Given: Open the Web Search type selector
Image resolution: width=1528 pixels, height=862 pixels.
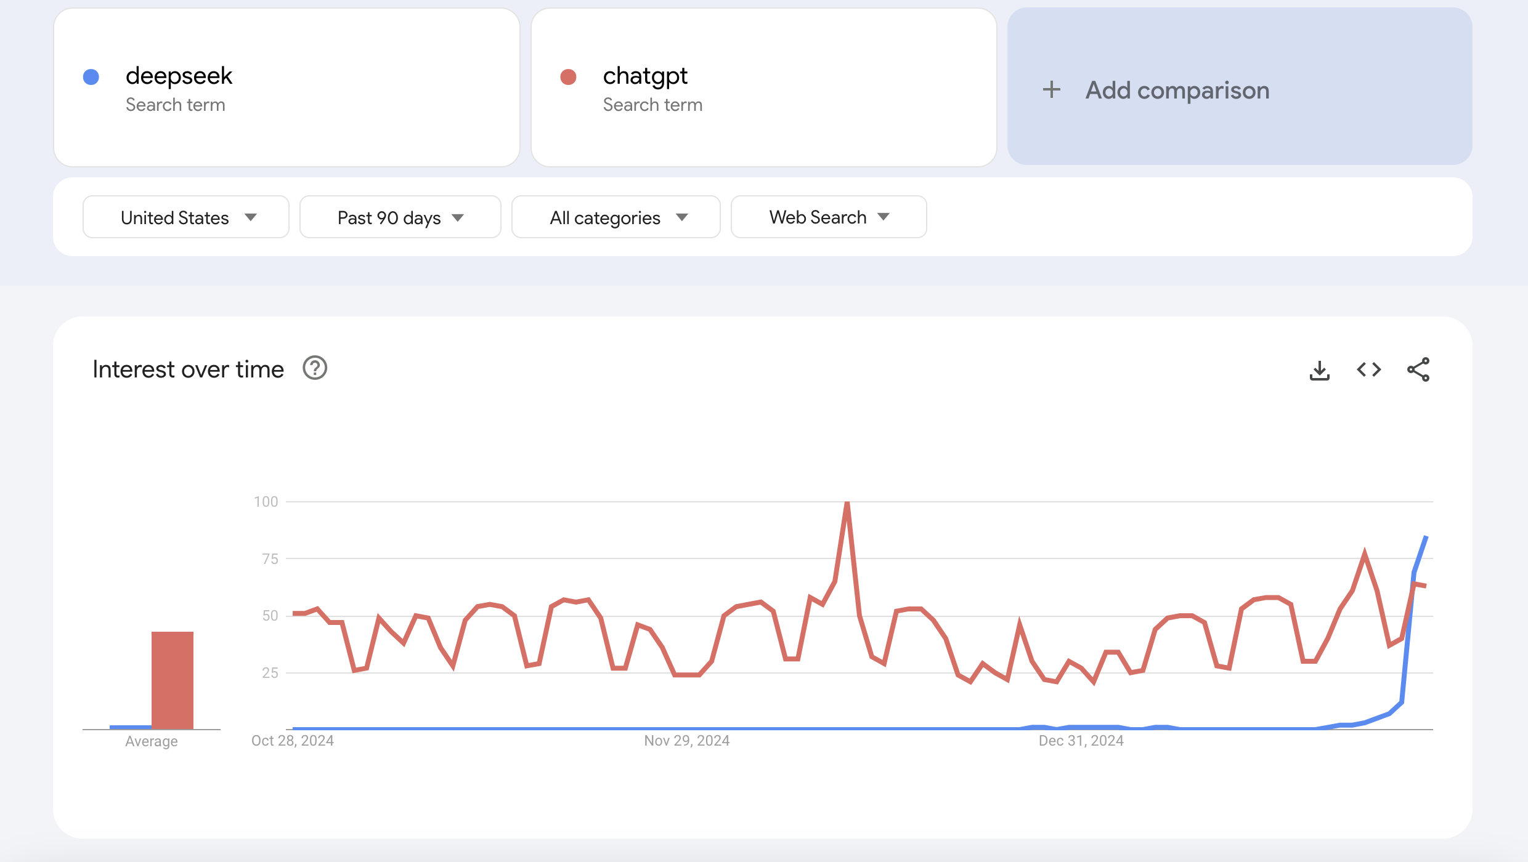Looking at the screenshot, I should point(828,217).
